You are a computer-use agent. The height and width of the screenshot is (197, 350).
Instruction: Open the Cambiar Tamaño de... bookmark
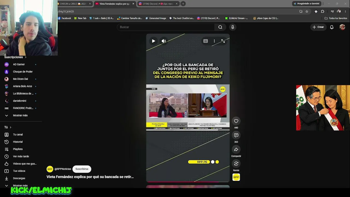[130, 18]
